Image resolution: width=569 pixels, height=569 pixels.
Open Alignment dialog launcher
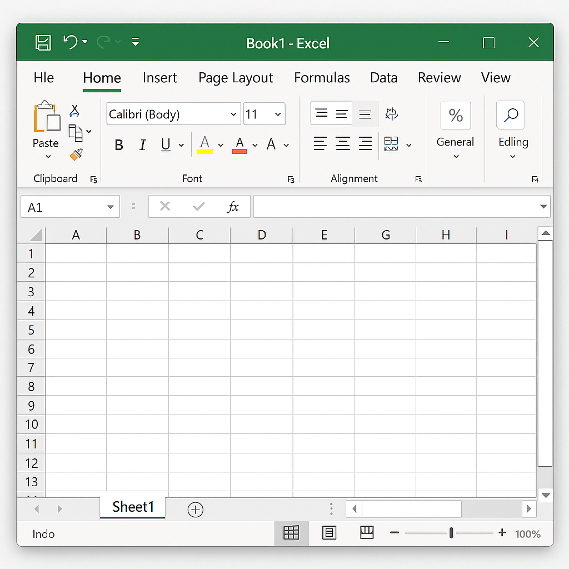(x=418, y=179)
